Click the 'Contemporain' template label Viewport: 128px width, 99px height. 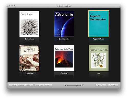pos(64,39)
